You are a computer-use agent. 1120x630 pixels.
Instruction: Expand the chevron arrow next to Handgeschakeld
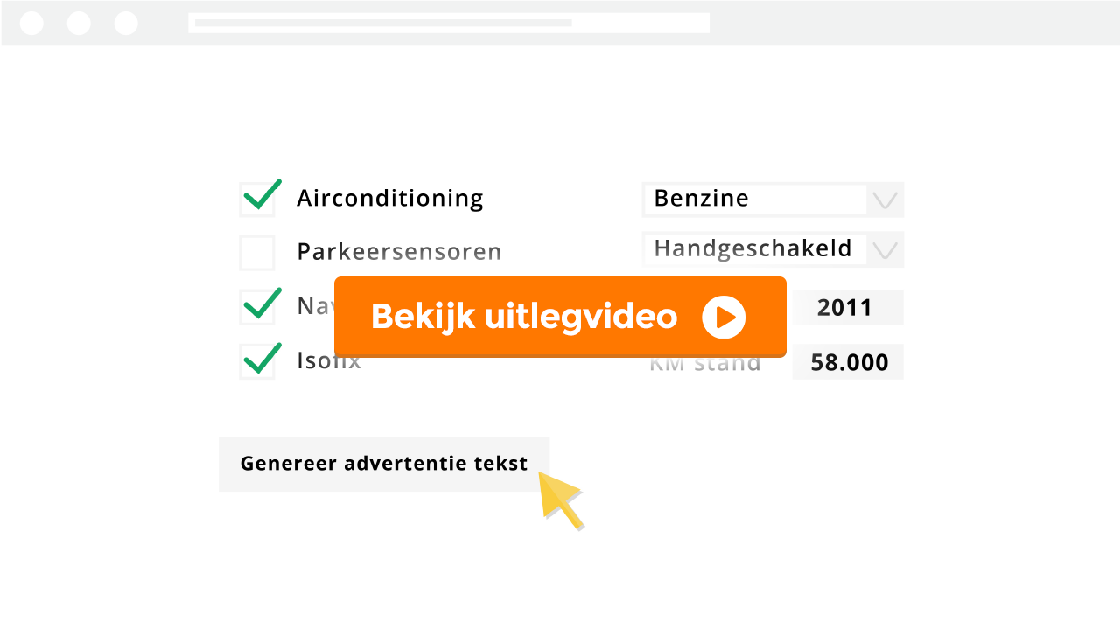885,251
